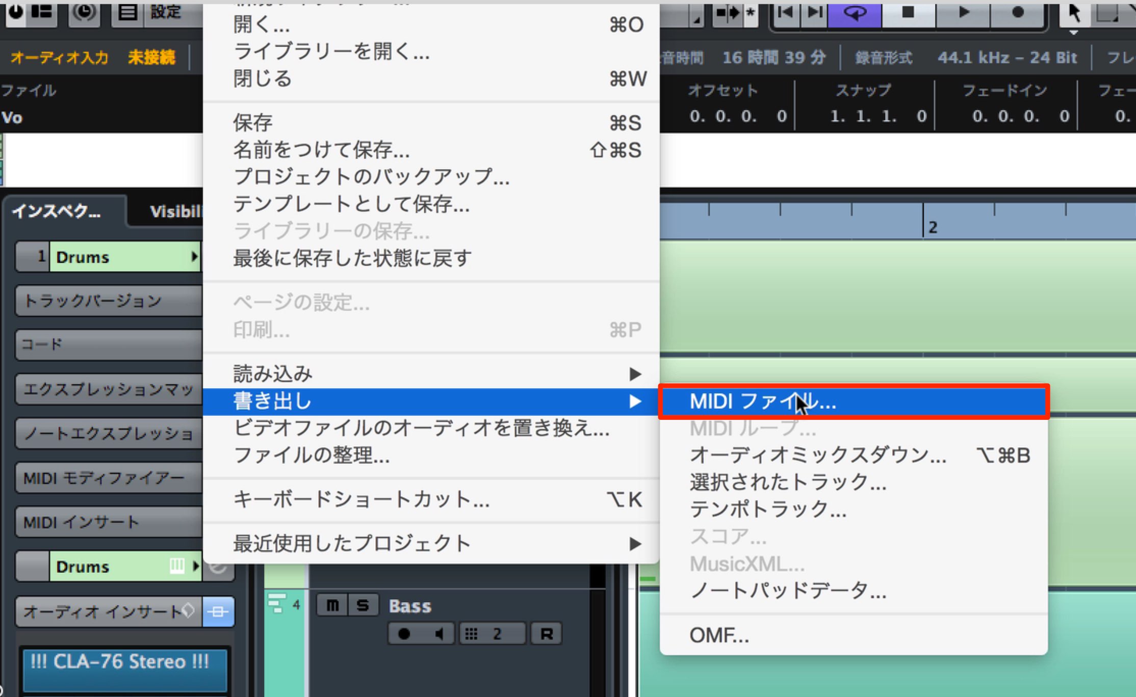Switch to the Visibility tab

176,211
